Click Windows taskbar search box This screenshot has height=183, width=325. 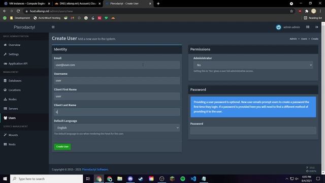[x=46, y=178]
